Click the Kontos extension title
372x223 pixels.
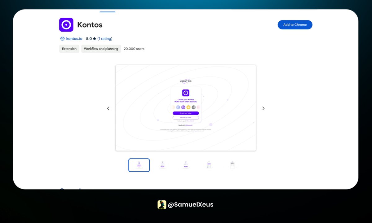(x=90, y=25)
